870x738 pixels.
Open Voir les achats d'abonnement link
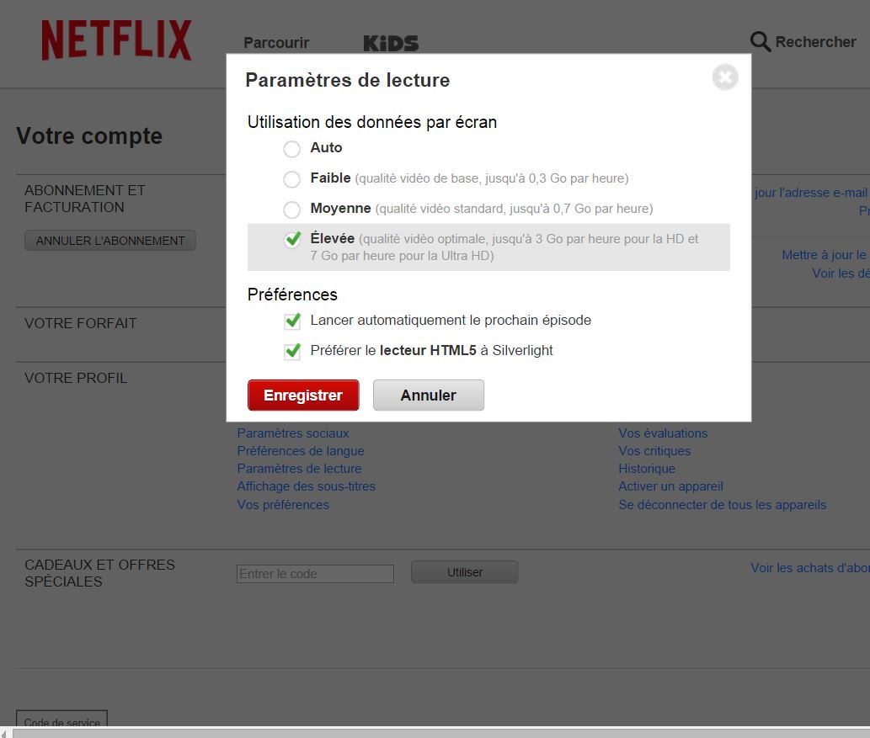click(810, 568)
